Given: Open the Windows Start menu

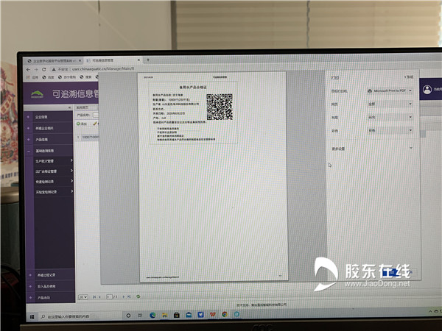Looking at the screenshot, I should click(32, 317).
